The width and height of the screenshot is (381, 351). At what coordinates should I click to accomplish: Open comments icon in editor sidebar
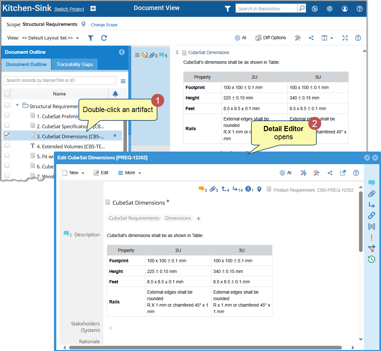tap(372, 183)
